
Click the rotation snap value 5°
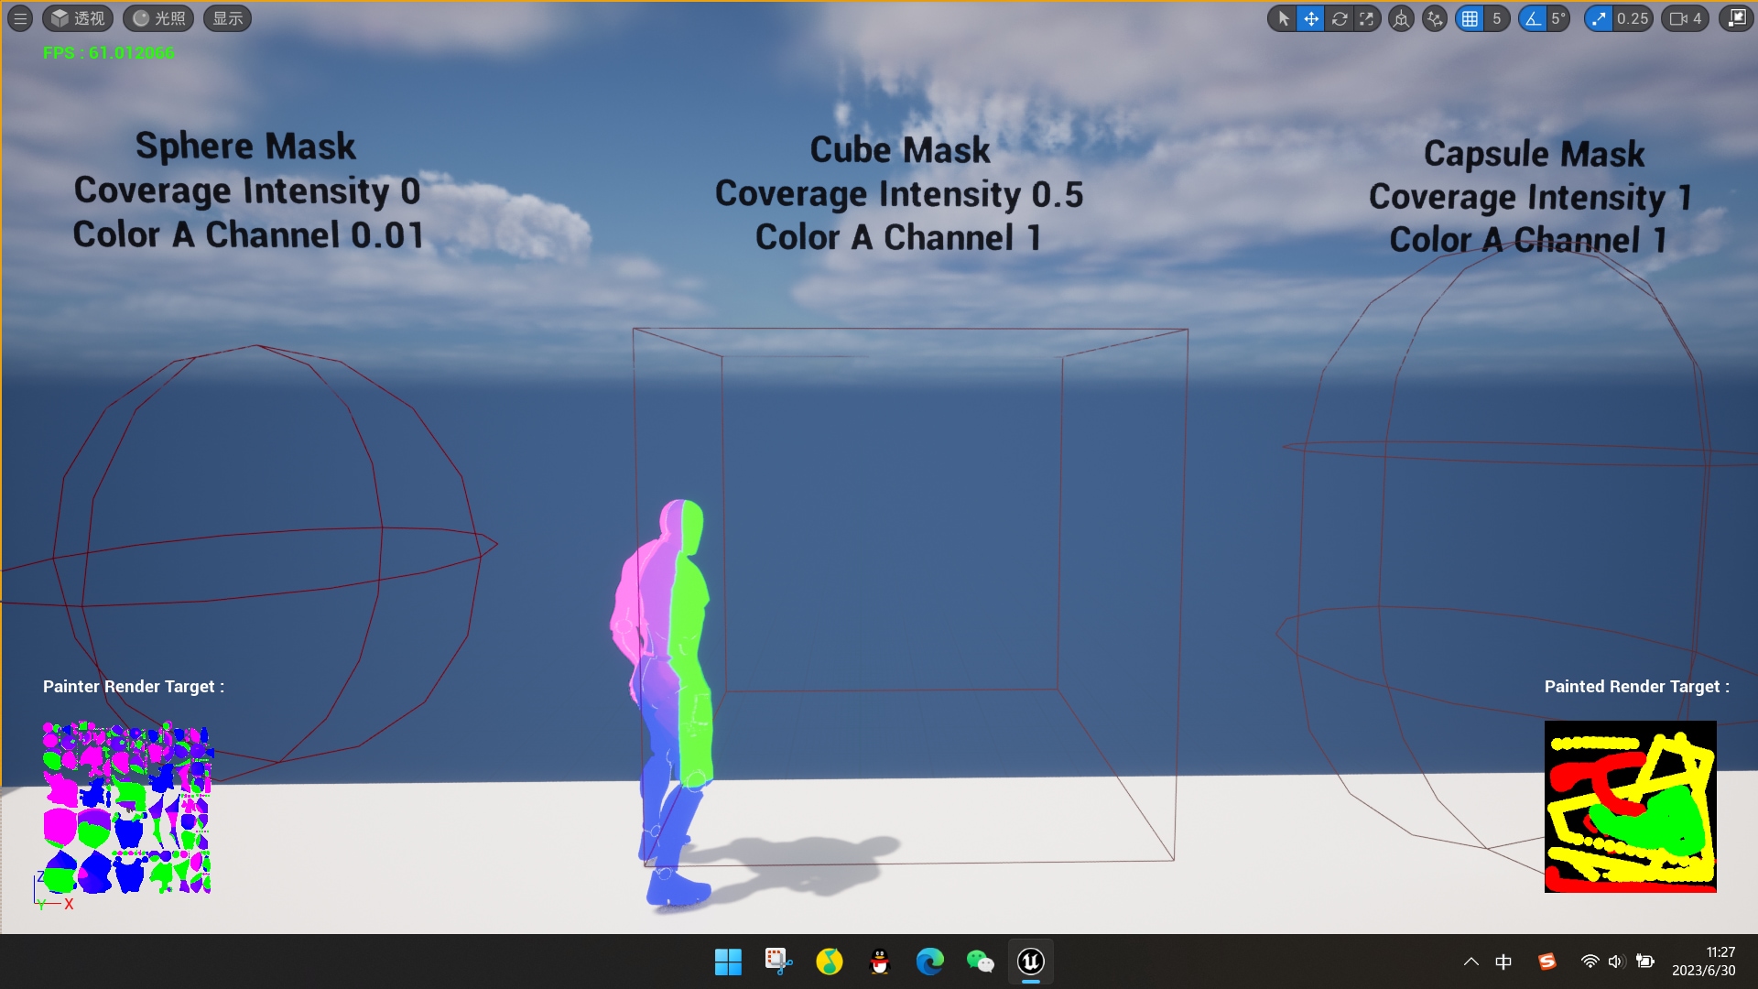point(1557,18)
